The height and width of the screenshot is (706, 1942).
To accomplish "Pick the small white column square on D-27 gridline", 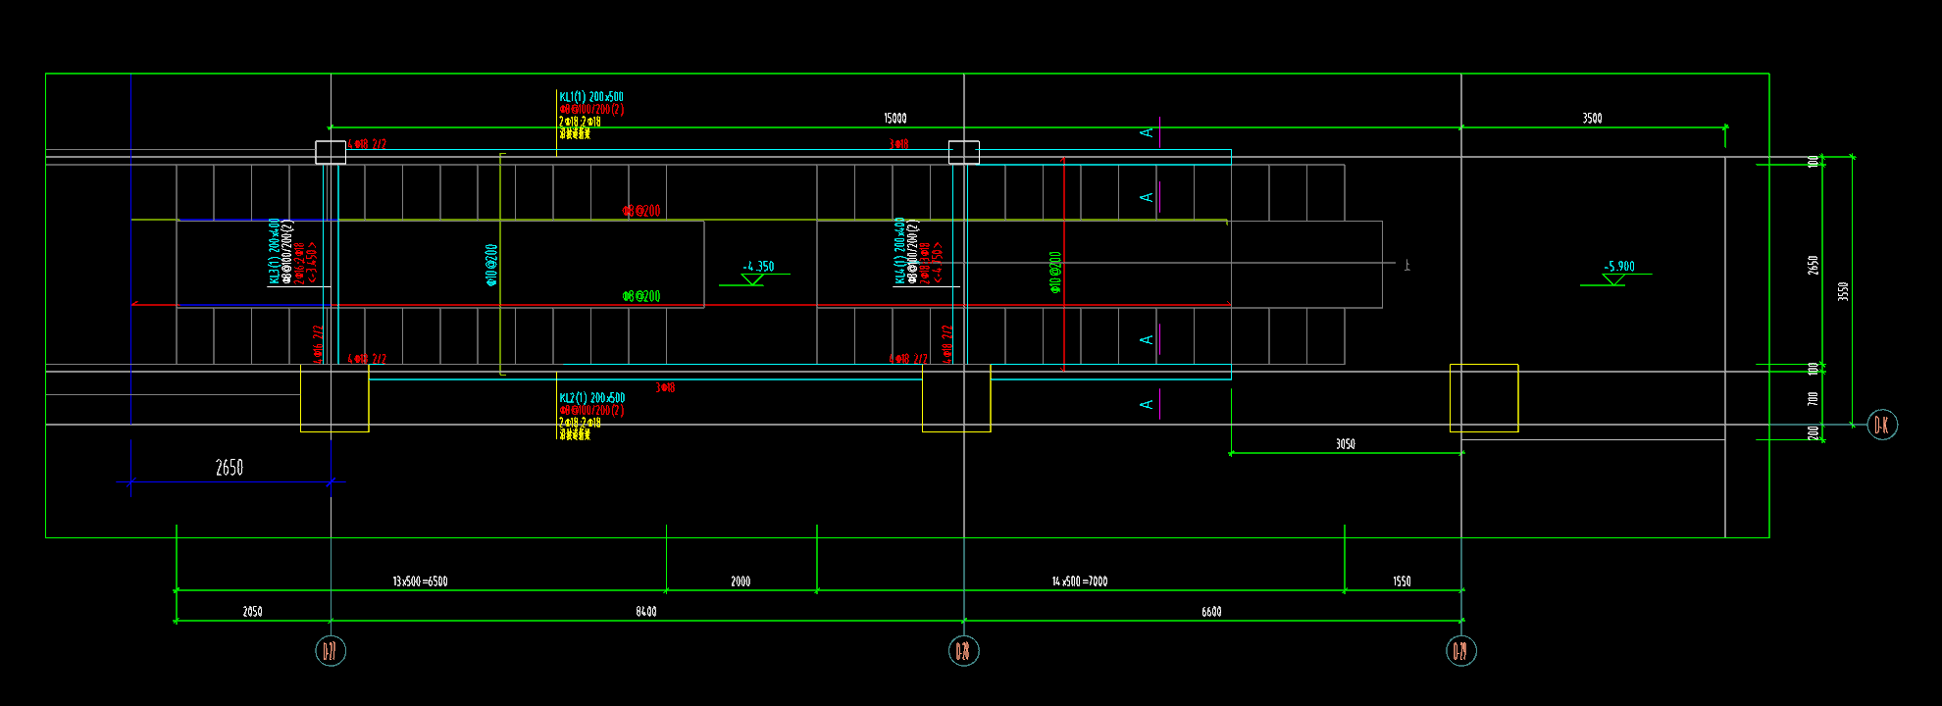I will pos(331,152).
